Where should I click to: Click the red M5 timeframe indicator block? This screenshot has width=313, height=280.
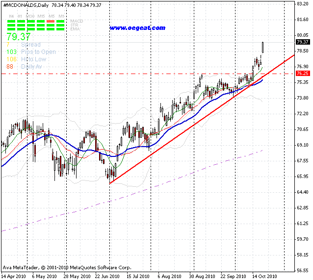(x=51, y=22)
